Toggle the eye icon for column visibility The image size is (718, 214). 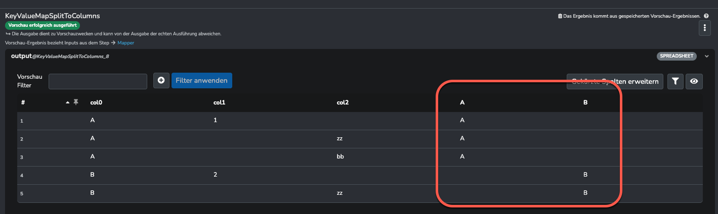694,81
